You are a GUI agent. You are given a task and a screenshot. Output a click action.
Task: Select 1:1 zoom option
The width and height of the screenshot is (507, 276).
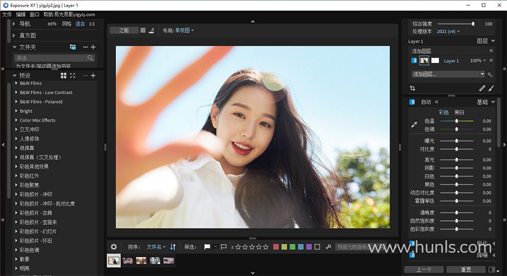click(92, 24)
